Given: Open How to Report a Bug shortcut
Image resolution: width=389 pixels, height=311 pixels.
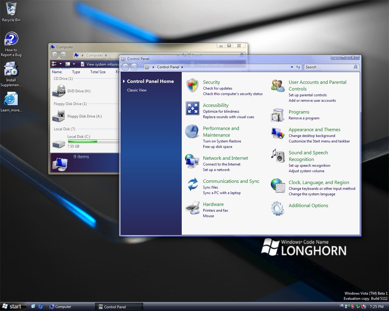Looking at the screenshot, I should tap(11, 44).
